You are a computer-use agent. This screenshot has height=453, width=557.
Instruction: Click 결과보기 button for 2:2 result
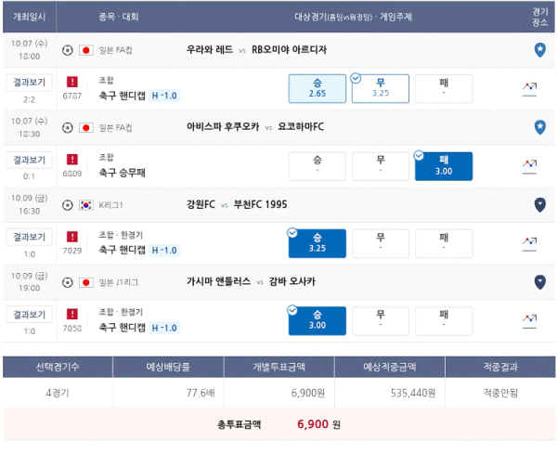click(x=29, y=83)
